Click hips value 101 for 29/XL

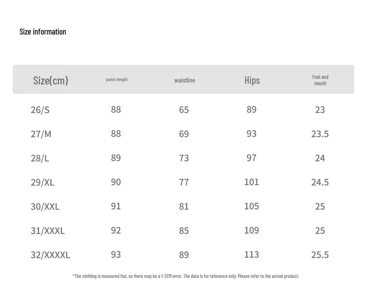coord(252,182)
